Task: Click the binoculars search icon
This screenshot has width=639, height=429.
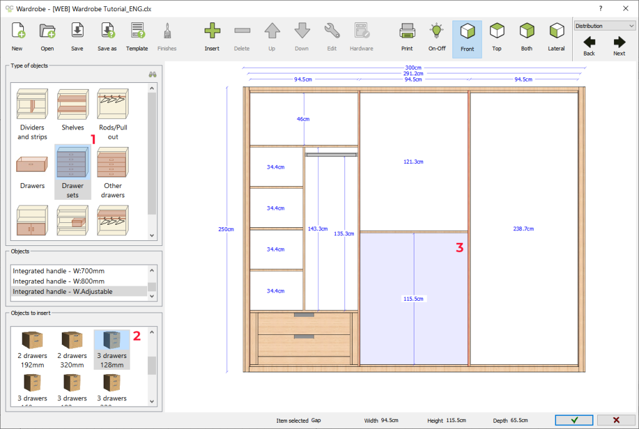Action: click(x=152, y=75)
